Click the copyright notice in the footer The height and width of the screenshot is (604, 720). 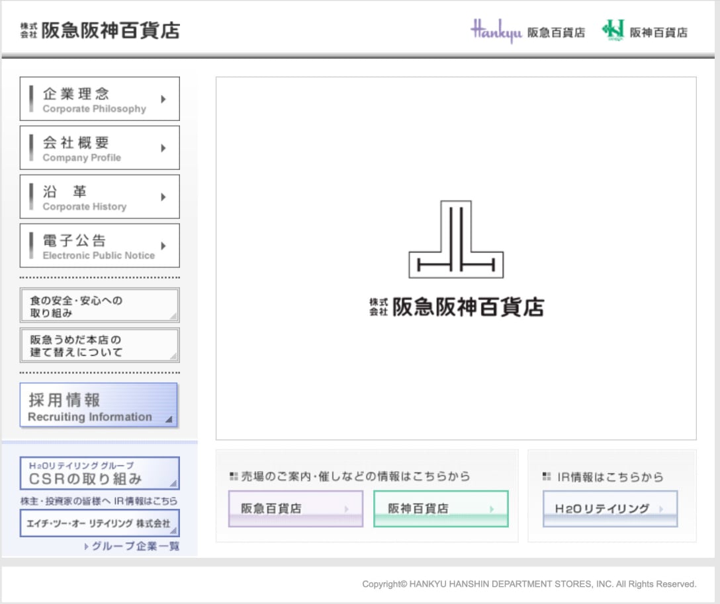pos(529,584)
